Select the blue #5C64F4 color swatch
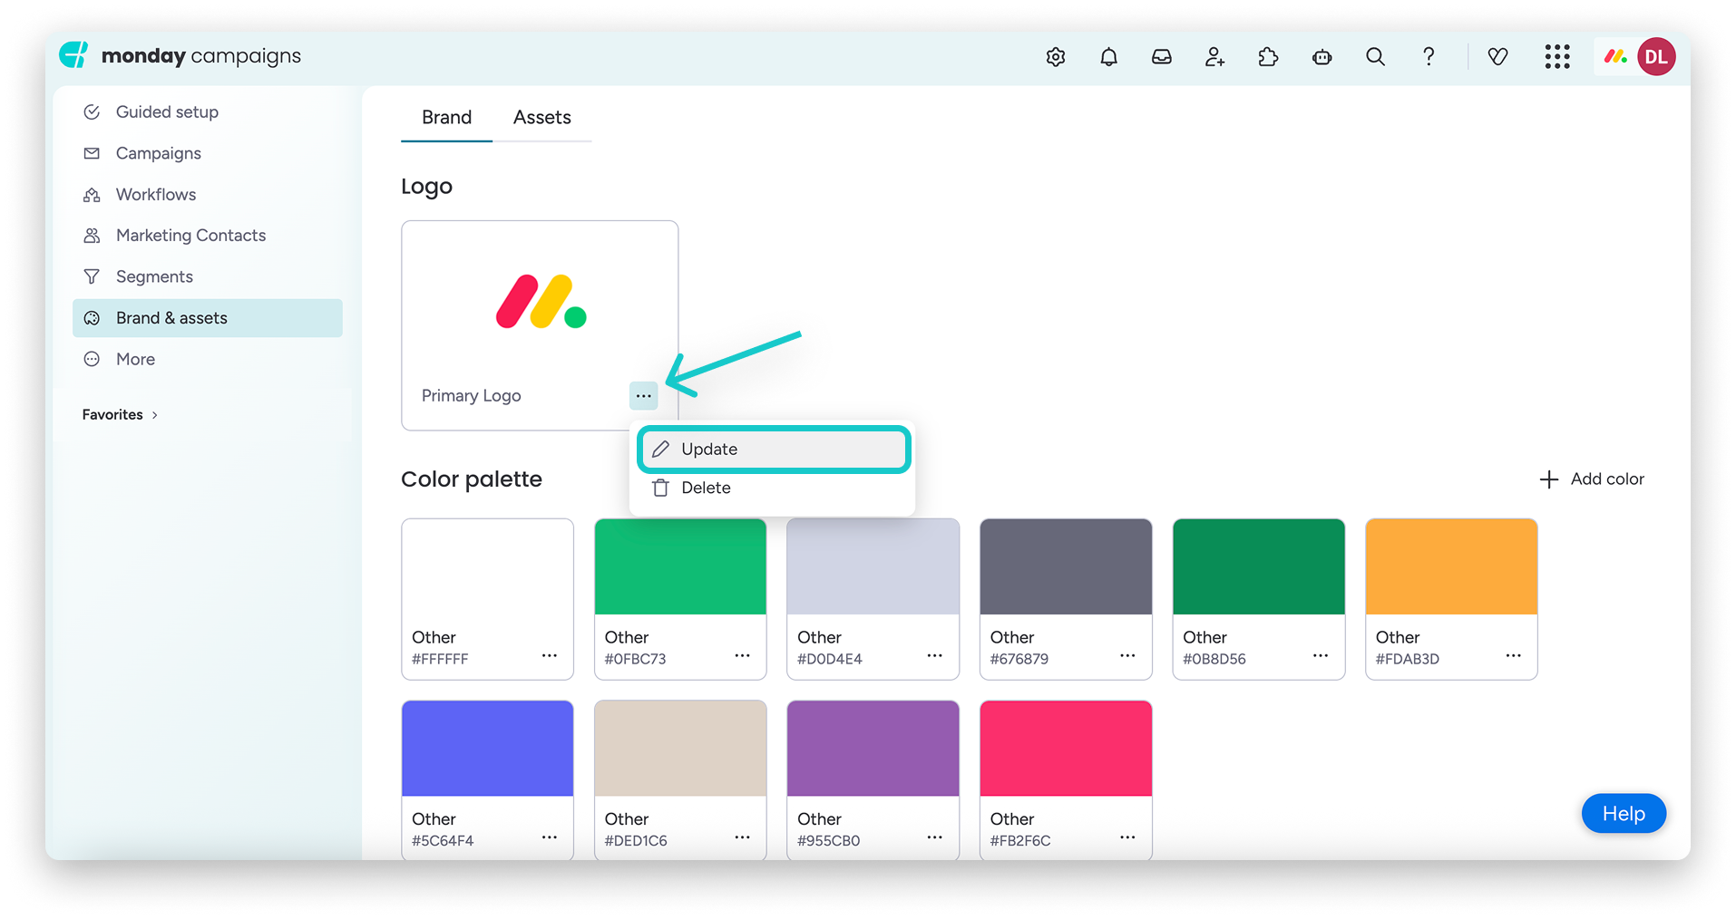 pyautogui.click(x=487, y=749)
